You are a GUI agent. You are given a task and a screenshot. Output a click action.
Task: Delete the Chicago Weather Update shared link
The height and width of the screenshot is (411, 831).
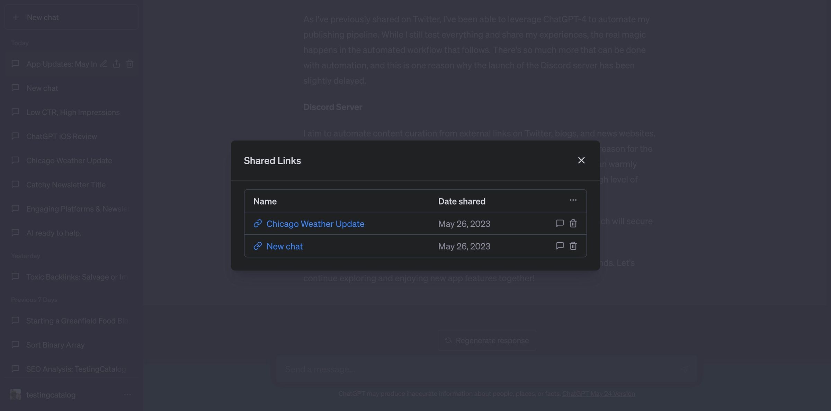[573, 223]
